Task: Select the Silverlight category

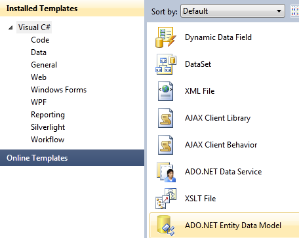Action: [x=48, y=127]
